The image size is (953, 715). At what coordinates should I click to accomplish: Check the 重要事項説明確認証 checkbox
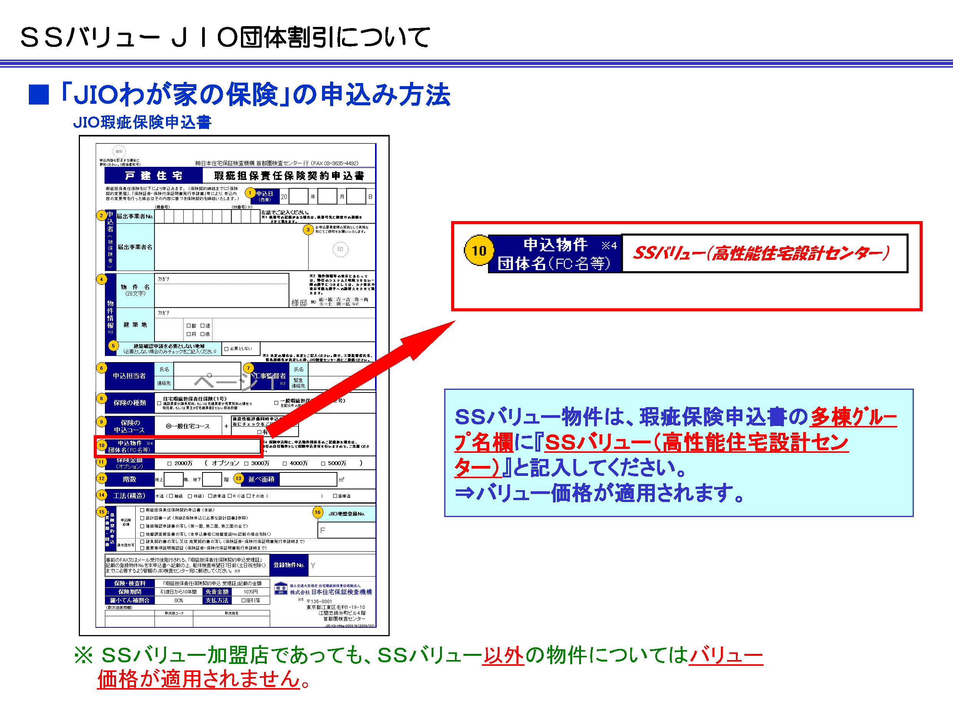pyautogui.click(x=142, y=548)
